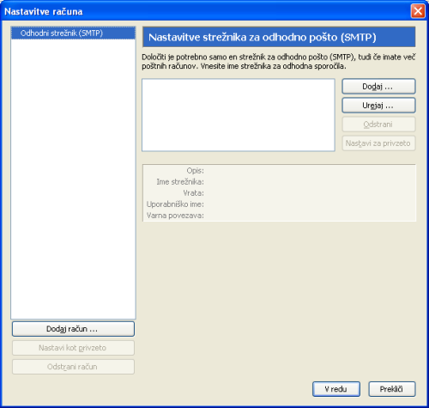Open the Urejaj ... server editor
The height and width of the screenshot is (408, 429).
[x=378, y=106]
